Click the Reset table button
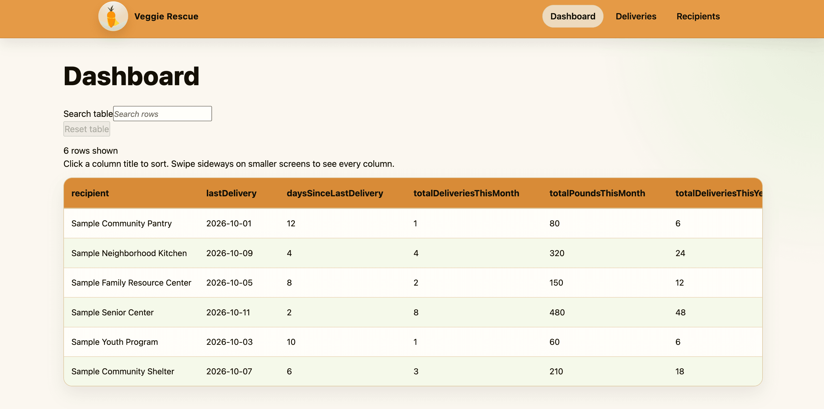This screenshot has width=824, height=409. point(87,129)
